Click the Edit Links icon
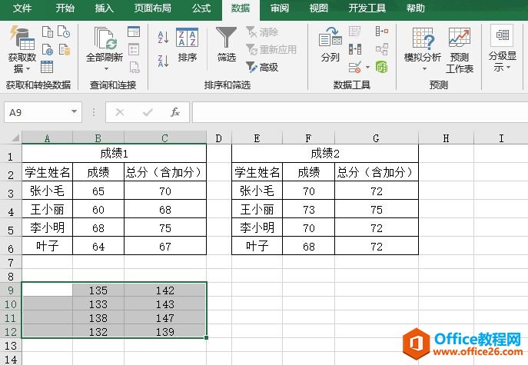This screenshot has height=365, width=528. coord(134,68)
